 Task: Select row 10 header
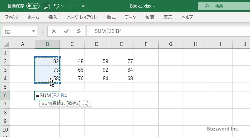[5, 130]
